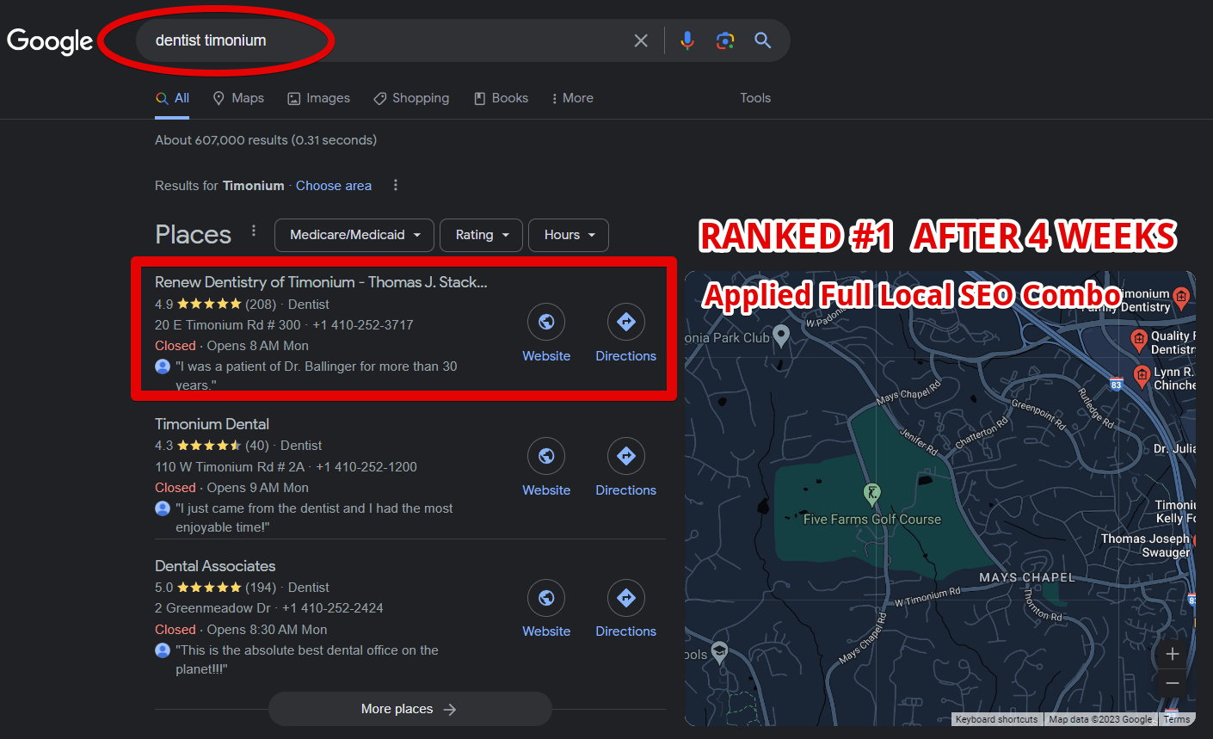Click the 2 Greenmeadow Dr address line
Viewport: 1213px width, 739px height.
click(212, 608)
